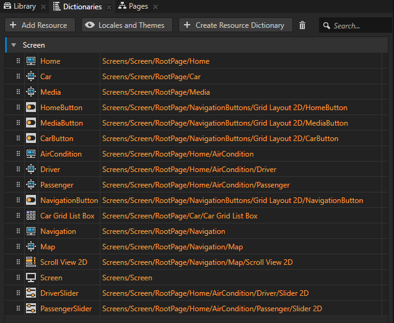
Task: Click into the Search field
Action: coord(353,26)
